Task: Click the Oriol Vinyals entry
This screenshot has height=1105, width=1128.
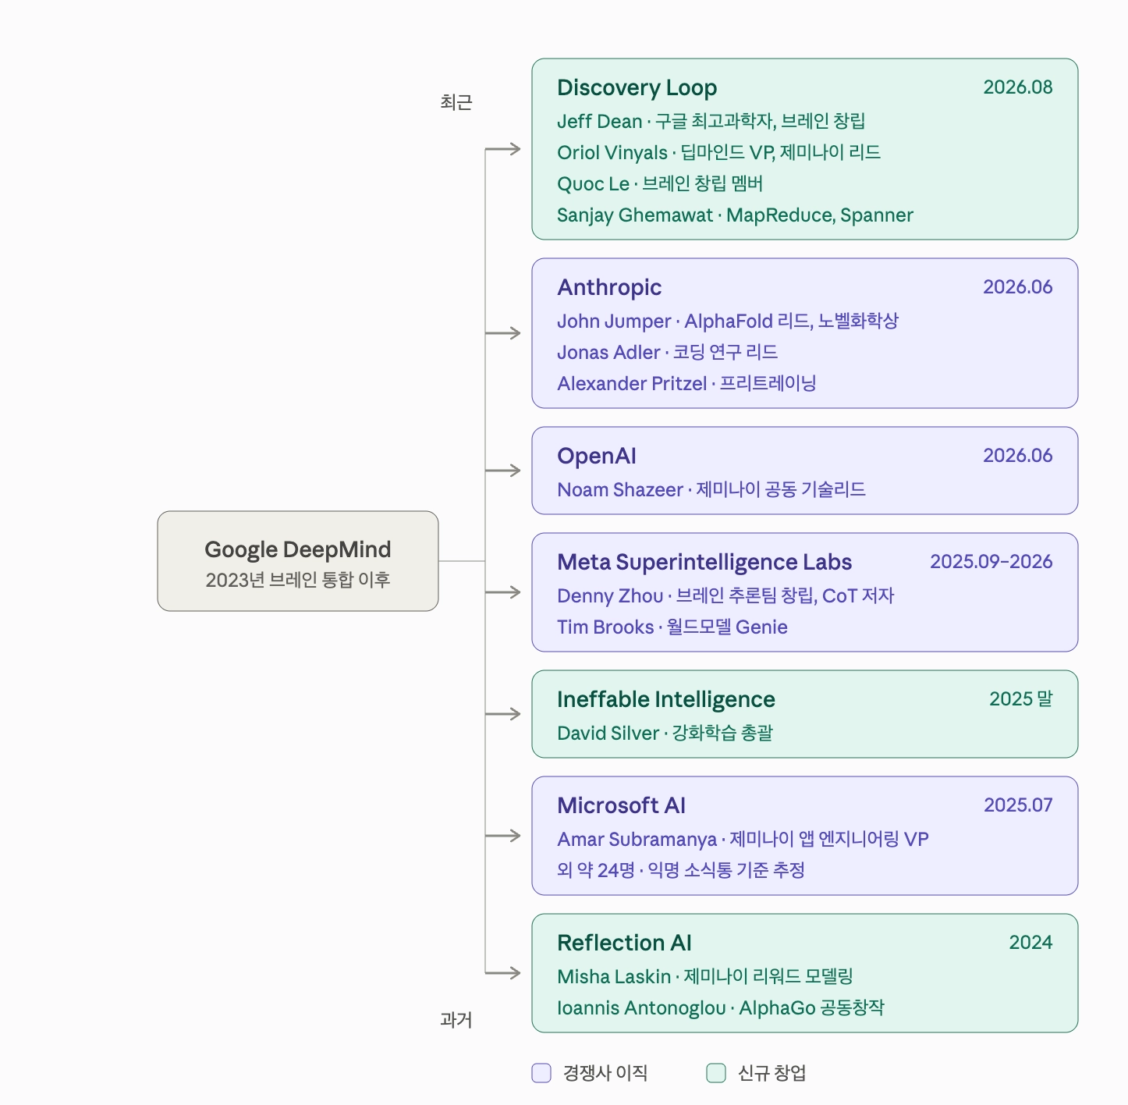Action: [719, 152]
